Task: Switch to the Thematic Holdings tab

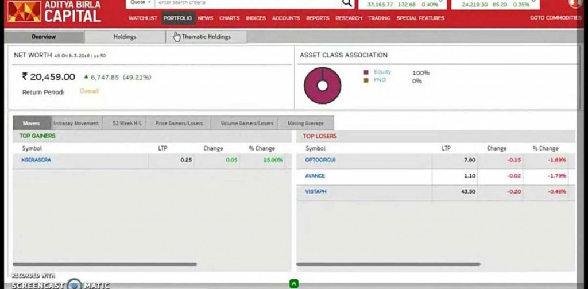Action: 206,37
